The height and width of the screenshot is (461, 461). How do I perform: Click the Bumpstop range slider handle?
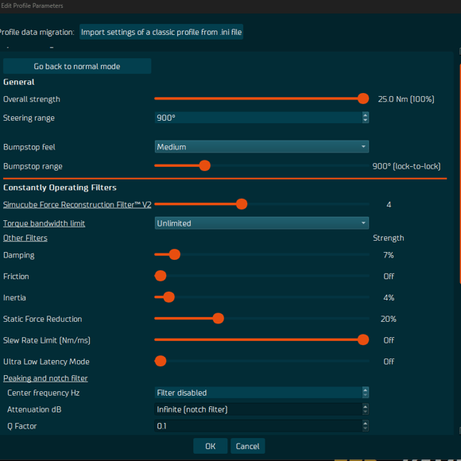tap(204, 165)
